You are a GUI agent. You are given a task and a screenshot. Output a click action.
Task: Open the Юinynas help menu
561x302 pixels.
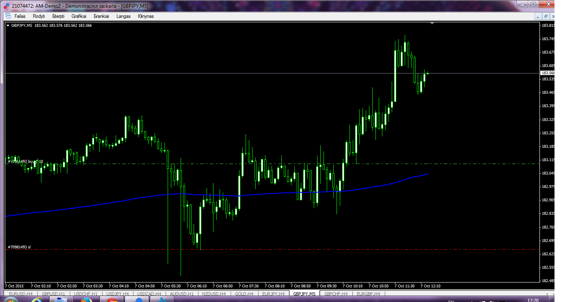click(x=145, y=16)
